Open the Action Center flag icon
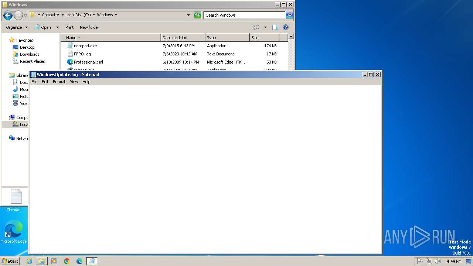Screen dimensions: 473x266 [x=420, y=261]
